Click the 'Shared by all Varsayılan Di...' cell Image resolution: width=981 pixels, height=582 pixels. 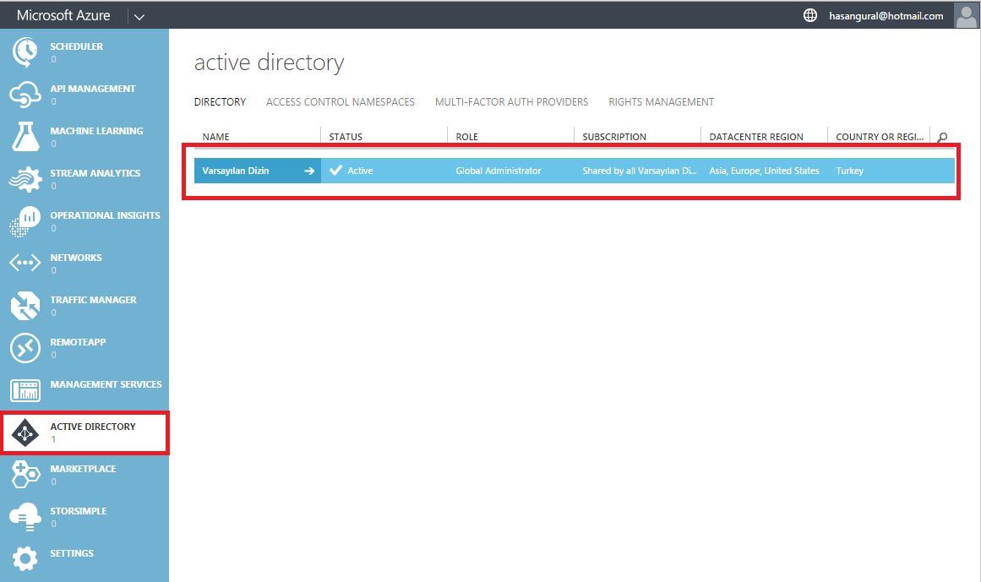[x=640, y=171]
